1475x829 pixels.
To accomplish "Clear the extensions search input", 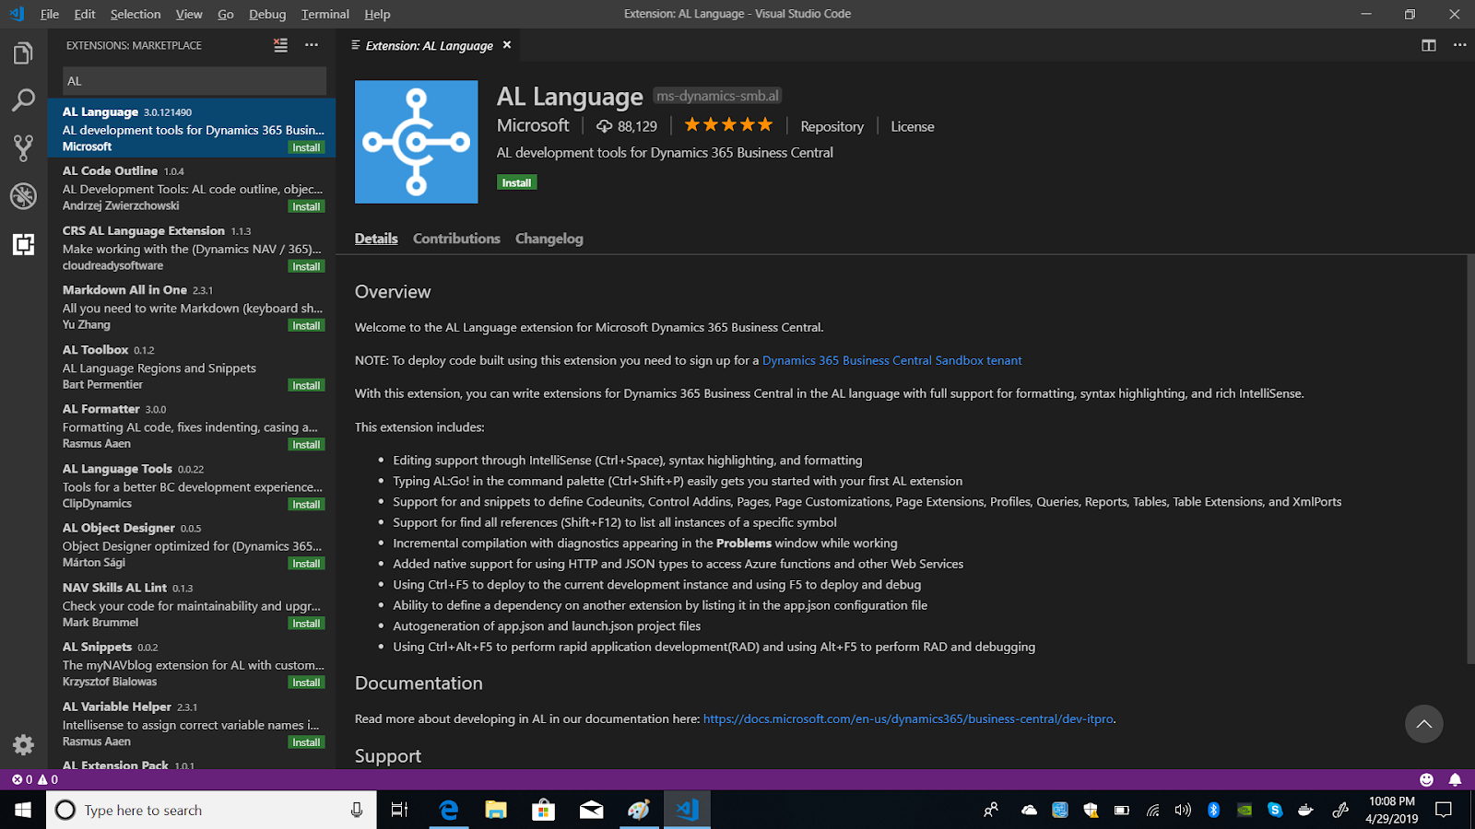I will click(x=280, y=45).
